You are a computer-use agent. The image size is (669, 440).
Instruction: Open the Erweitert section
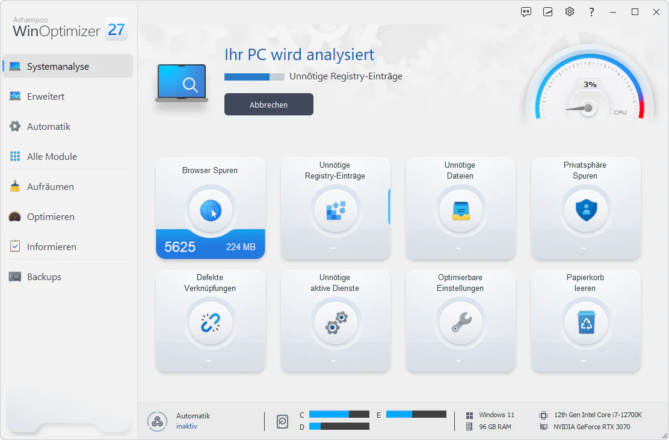[x=67, y=96]
